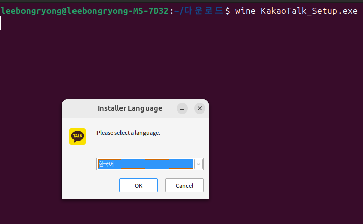This screenshot has height=224, width=363.
Task: Close the Installer Language dialog
Action: [x=200, y=108]
